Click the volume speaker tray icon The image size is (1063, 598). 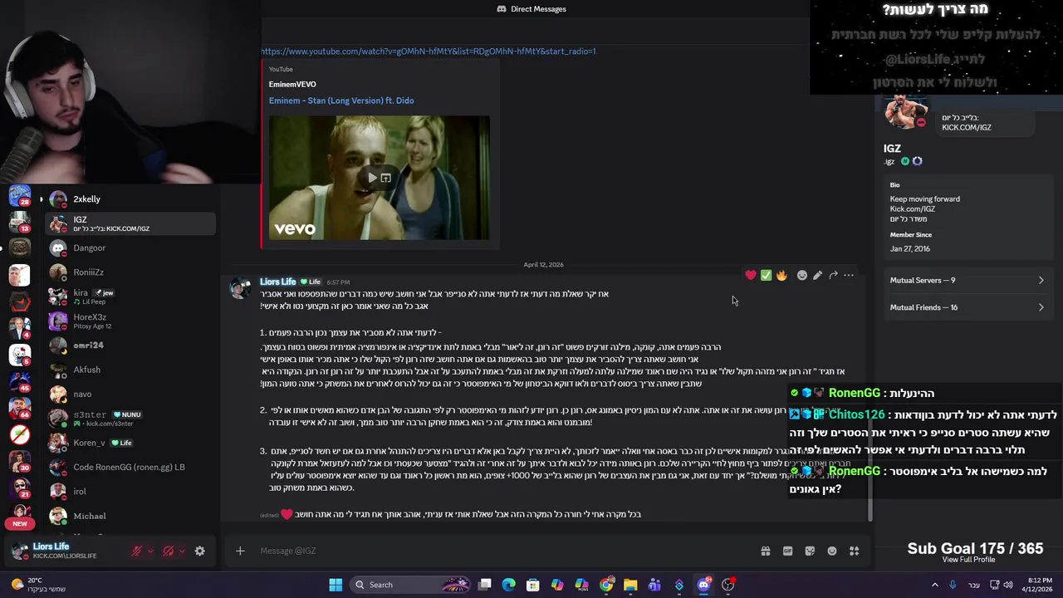pyautogui.click(x=1007, y=585)
